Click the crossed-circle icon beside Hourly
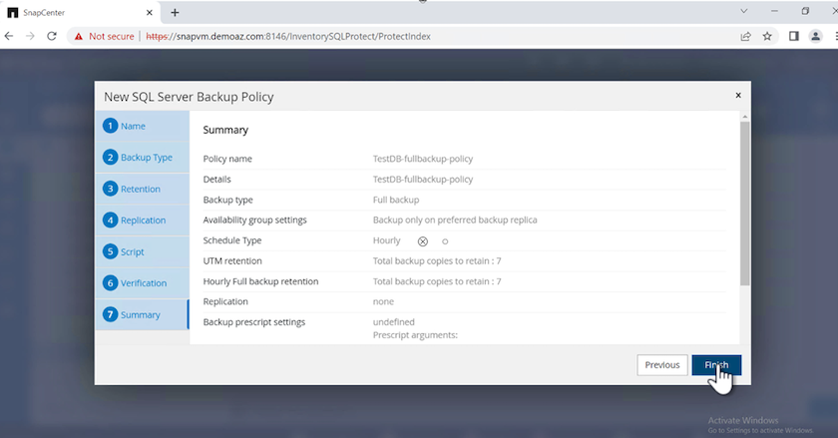This screenshot has height=438, width=838. [423, 241]
